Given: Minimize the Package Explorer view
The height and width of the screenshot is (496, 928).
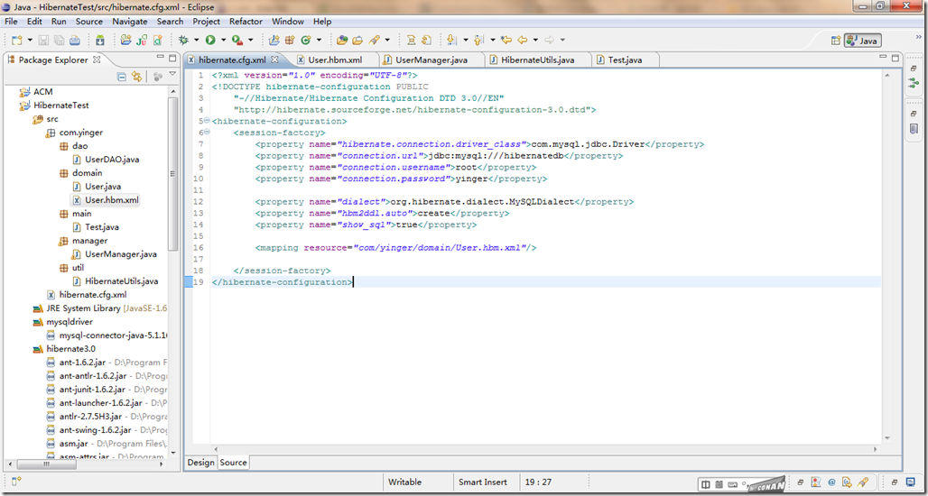Looking at the screenshot, I should (160, 58).
